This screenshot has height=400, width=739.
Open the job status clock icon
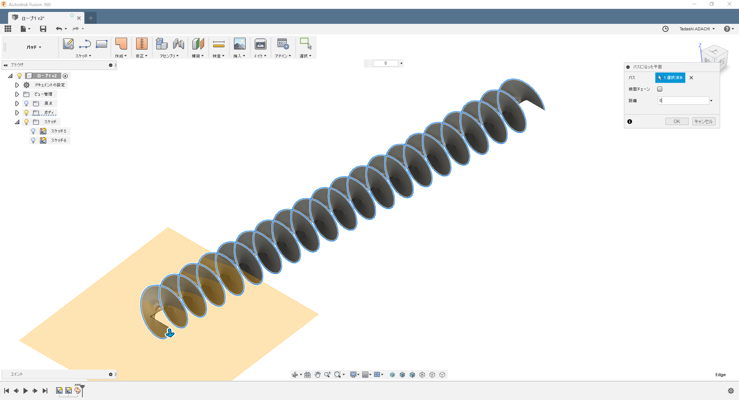point(665,29)
